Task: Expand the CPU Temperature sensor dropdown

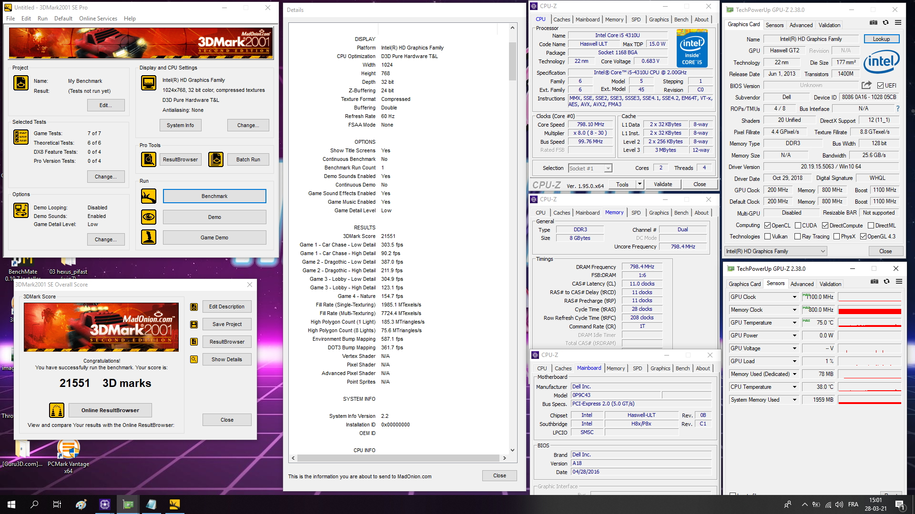Action: 794,387
